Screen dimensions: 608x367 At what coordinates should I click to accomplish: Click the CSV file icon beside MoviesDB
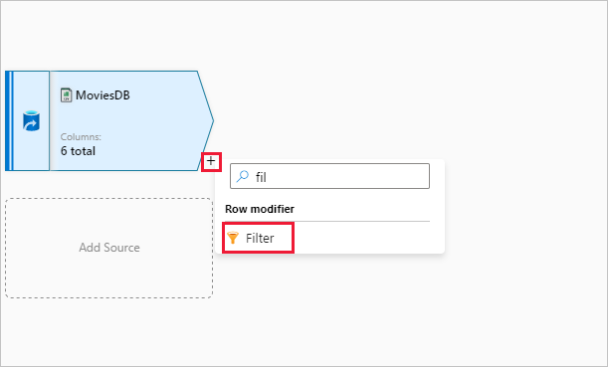(x=67, y=95)
